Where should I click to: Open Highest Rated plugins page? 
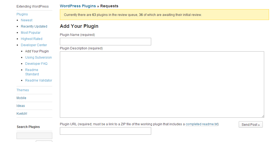pos(31,39)
